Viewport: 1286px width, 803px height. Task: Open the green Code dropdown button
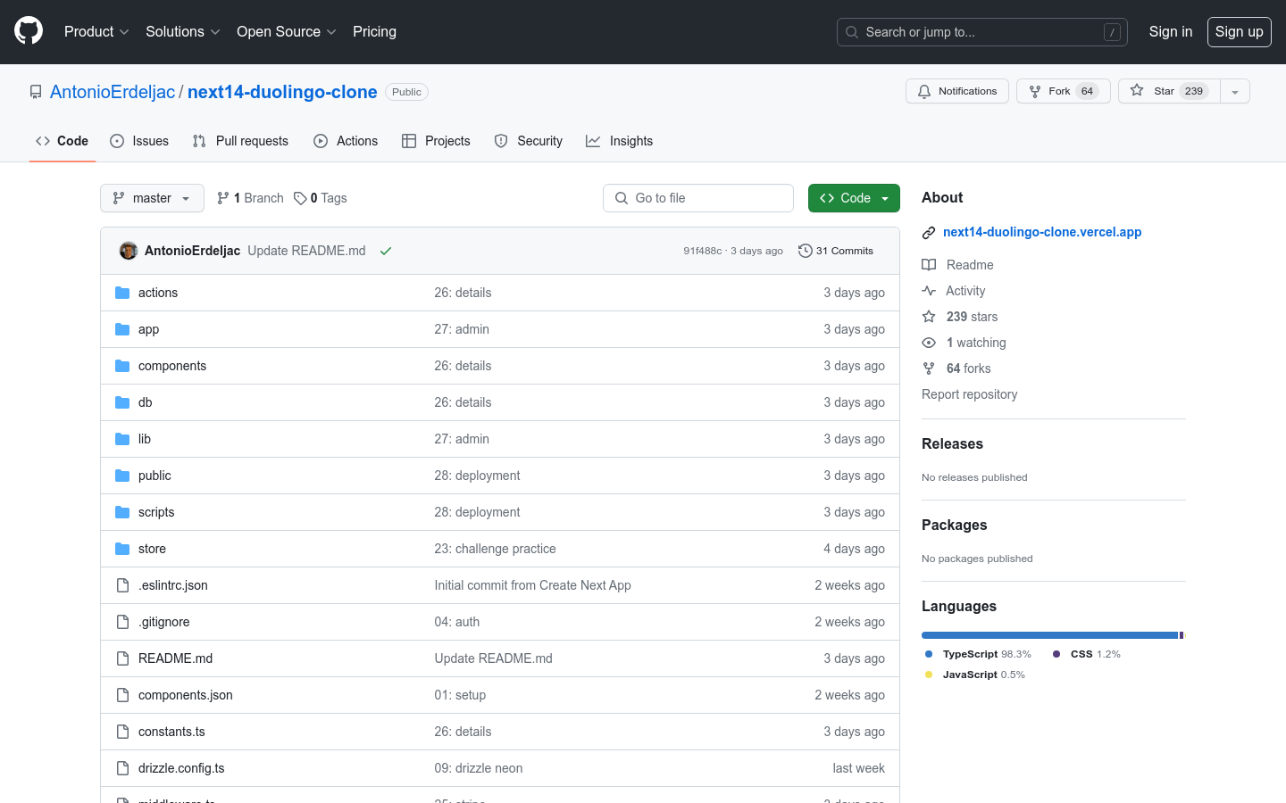[854, 198]
